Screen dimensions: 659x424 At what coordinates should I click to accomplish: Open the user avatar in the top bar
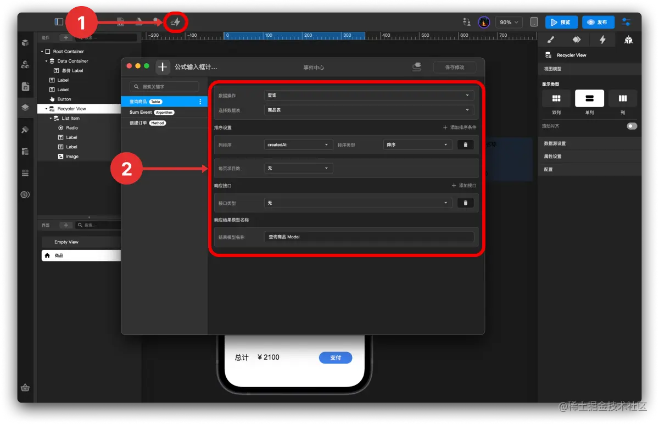pos(484,22)
